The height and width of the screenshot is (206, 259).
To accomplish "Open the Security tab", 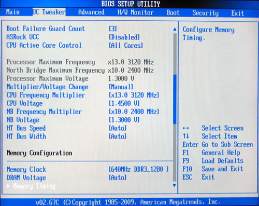I will [x=206, y=13].
